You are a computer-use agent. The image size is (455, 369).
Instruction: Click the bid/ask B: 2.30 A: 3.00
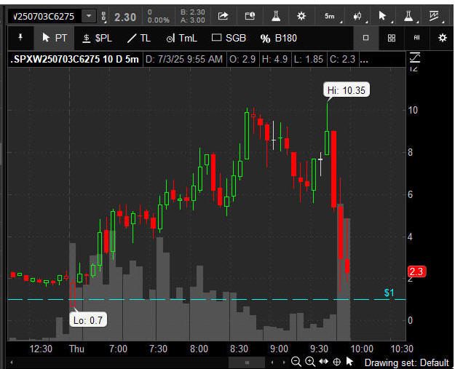(193, 16)
